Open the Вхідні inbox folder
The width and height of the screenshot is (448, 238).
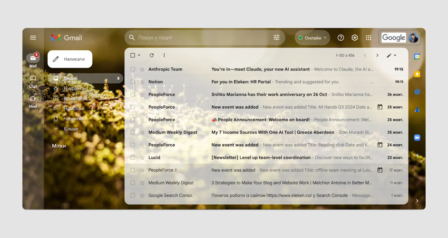pyautogui.click(x=85, y=78)
